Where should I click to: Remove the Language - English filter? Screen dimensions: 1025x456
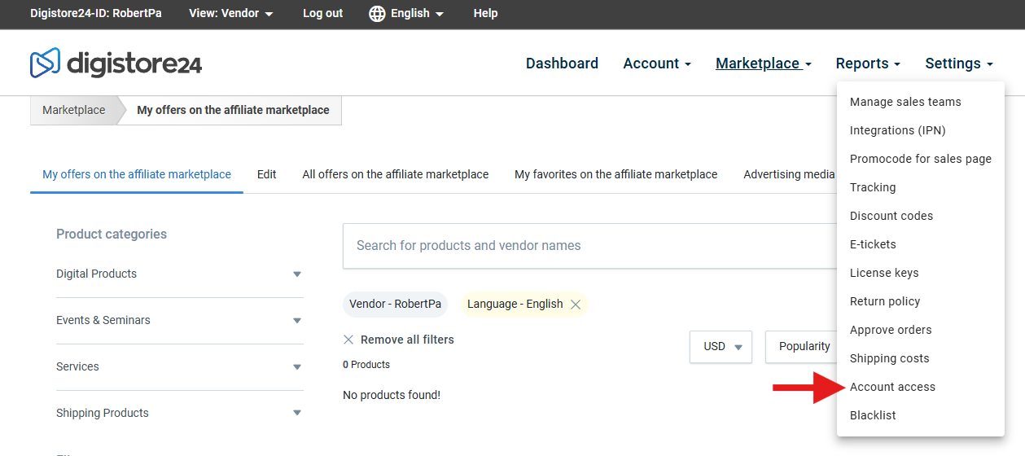pos(576,305)
